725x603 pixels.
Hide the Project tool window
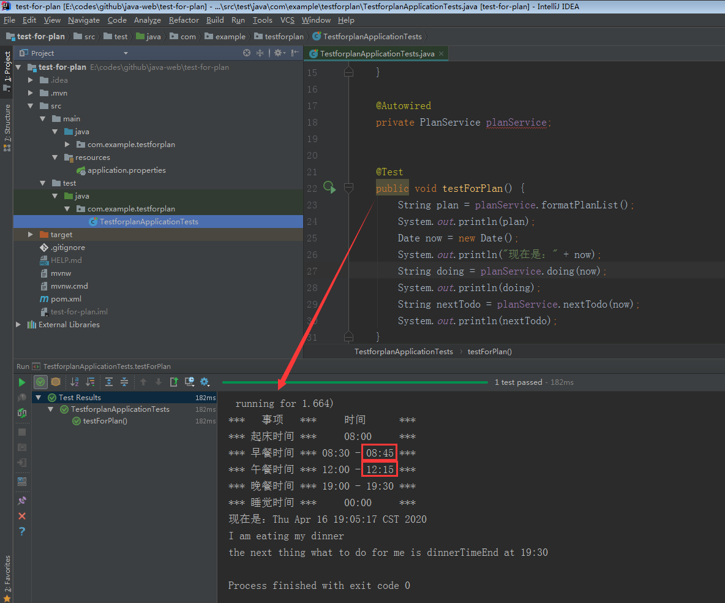click(x=295, y=53)
